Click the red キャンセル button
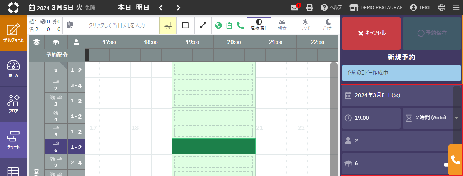 pos(371,33)
